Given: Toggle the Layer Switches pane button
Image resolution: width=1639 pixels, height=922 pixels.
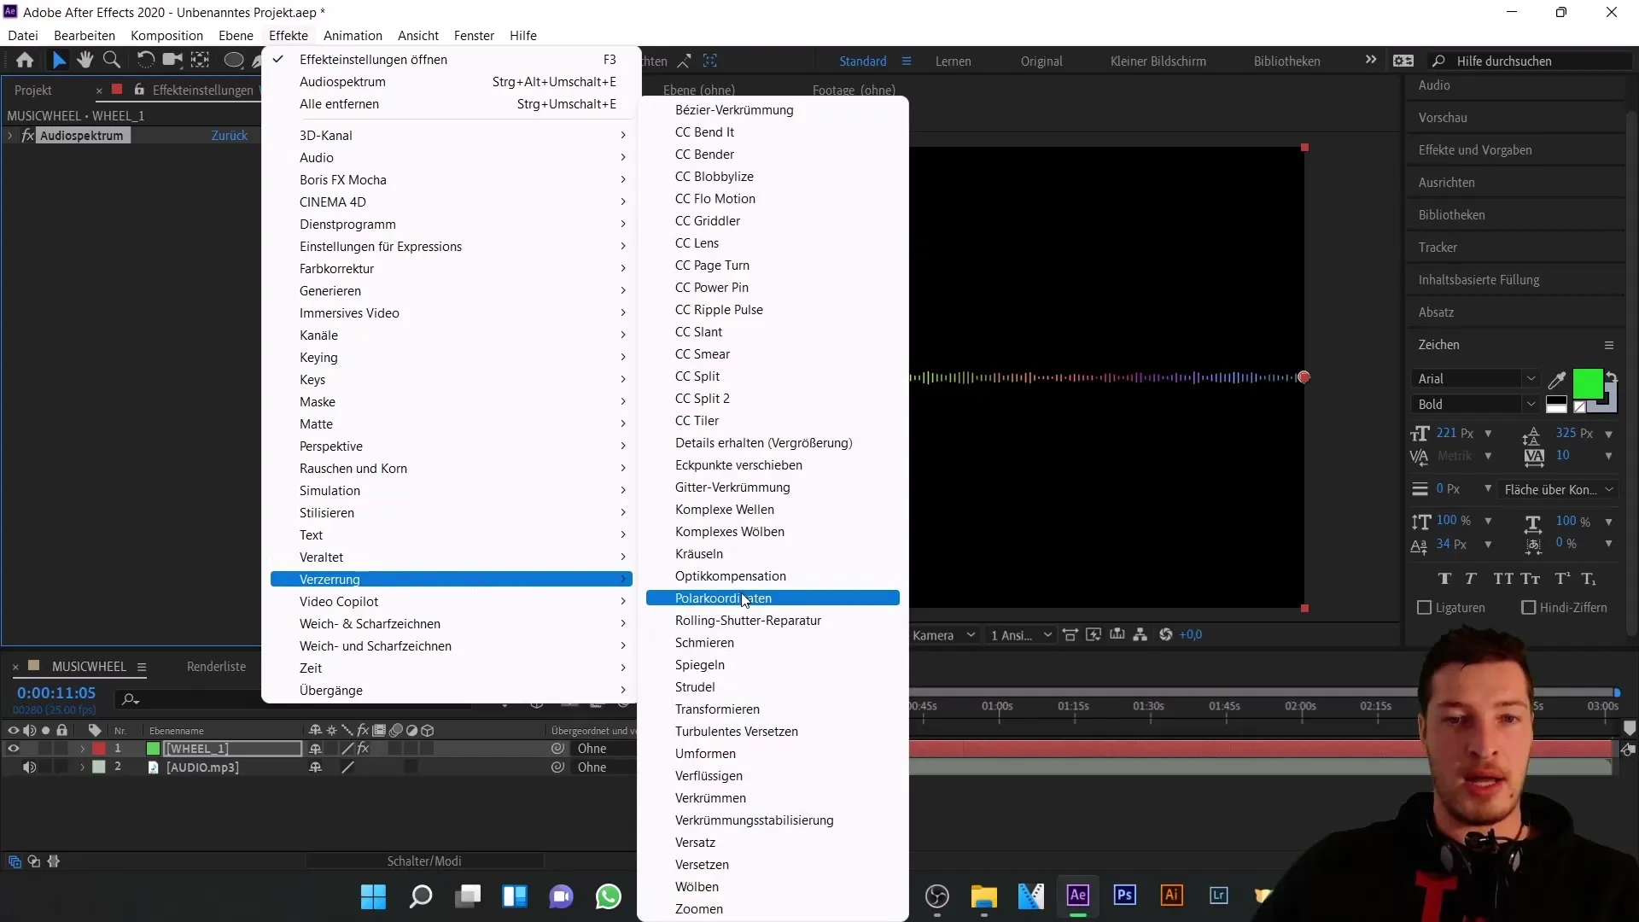Looking at the screenshot, I should tap(15, 861).
